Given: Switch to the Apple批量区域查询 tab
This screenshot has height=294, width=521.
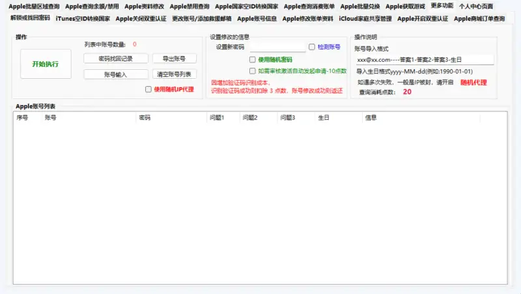Looking at the screenshot, I should [34, 6].
